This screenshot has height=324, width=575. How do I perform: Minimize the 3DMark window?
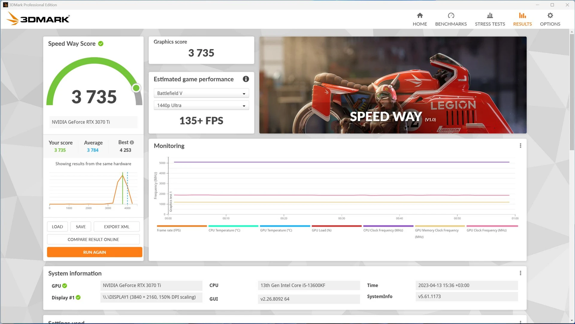537,5
